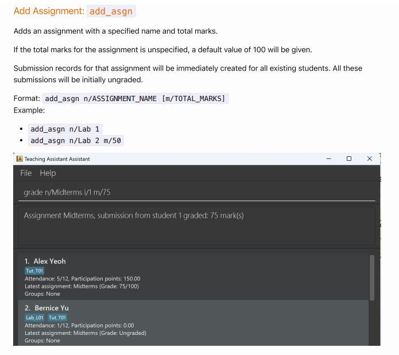Select the Alex Yeoh student name
Viewport: 399px width, 355px height.
pyautogui.click(x=49, y=261)
